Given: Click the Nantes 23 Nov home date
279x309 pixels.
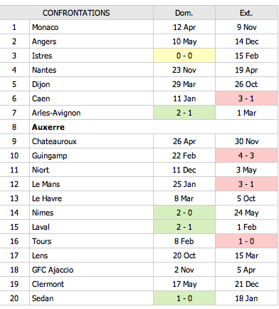Looking at the screenshot, I should pyautogui.click(x=184, y=70).
